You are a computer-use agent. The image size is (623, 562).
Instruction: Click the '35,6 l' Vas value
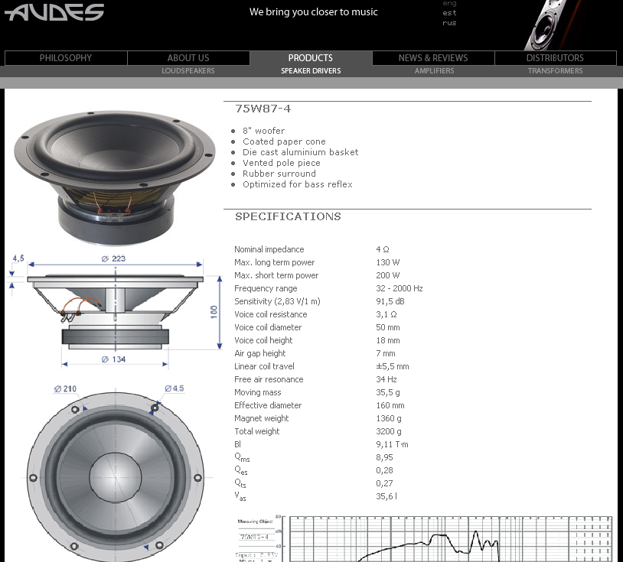coord(387,496)
